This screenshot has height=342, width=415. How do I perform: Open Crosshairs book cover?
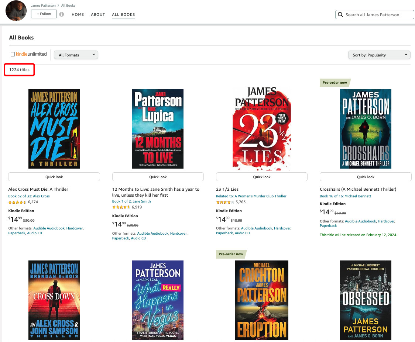coord(366,128)
